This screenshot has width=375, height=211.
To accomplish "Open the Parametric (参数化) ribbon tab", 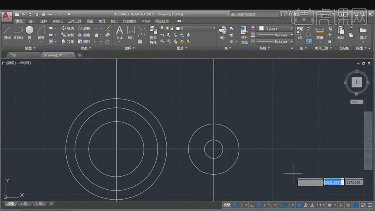I will (x=58, y=21).
